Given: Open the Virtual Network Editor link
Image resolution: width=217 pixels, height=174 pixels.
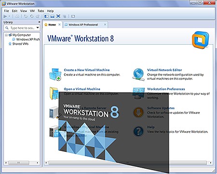Looking at the screenshot, I should coord(164,70).
